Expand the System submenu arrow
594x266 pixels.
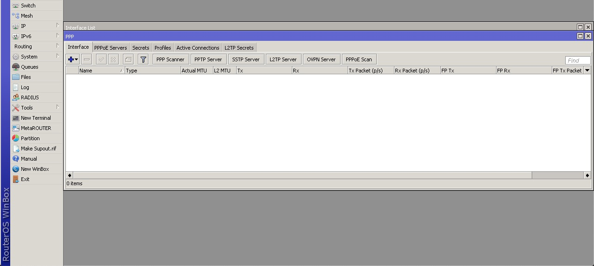58,56
